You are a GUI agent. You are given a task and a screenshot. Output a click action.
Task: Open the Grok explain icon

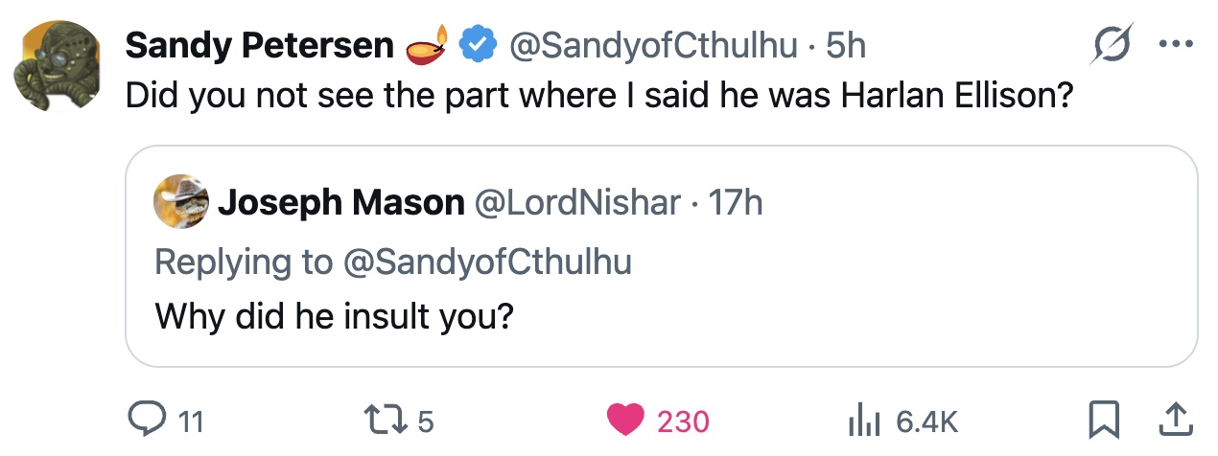pyautogui.click(x=1112, y=44)
